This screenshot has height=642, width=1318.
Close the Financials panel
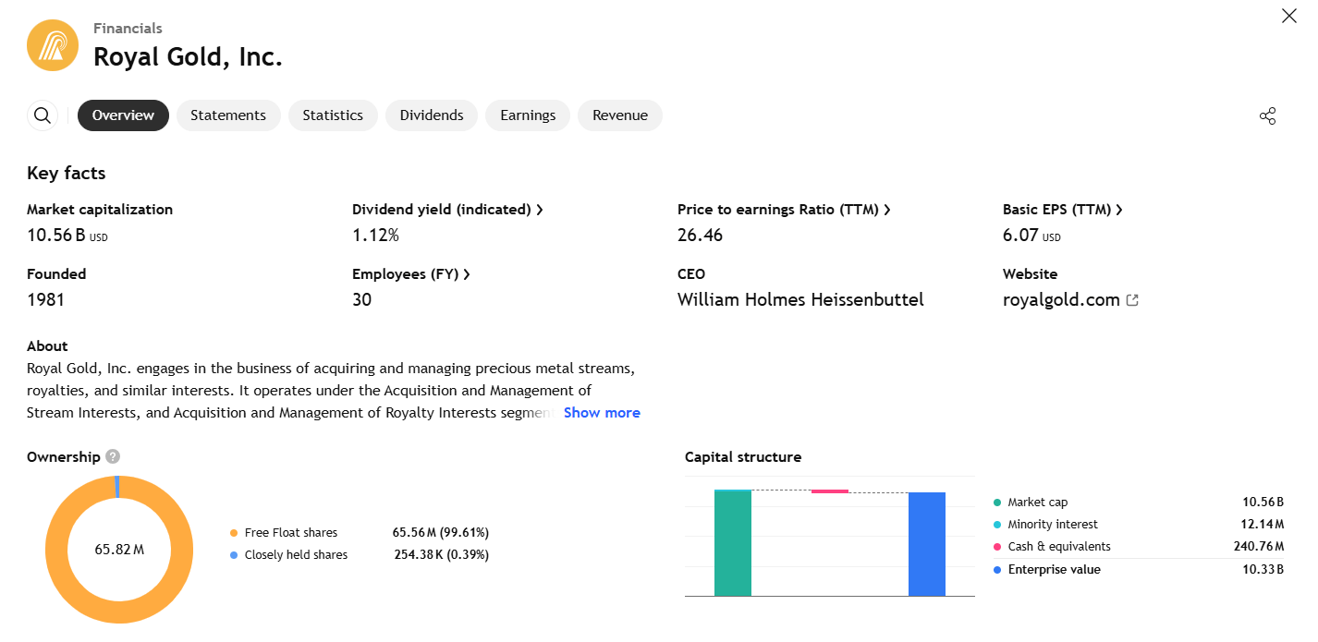pos(1288,16)
